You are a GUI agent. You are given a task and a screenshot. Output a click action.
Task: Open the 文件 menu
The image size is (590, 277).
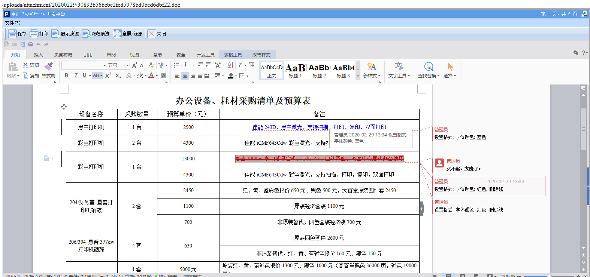(x=13, y=23)
